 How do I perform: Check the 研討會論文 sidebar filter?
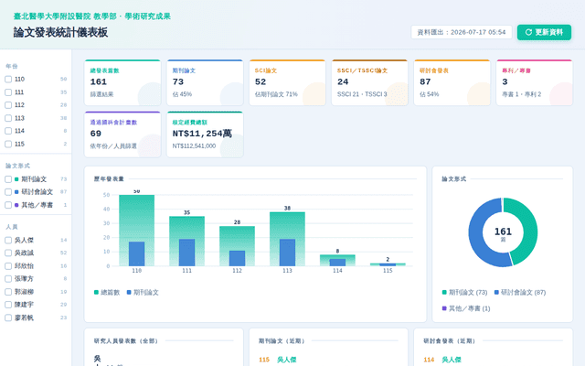tap(8, 192)
